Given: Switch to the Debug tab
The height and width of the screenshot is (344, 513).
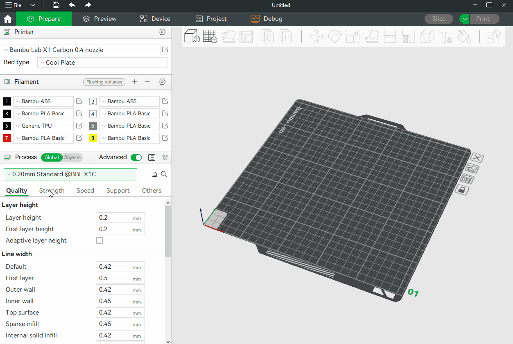Looking at the screenshot, I should 267,19.
